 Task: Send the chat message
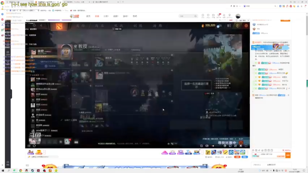pos(288,155)
